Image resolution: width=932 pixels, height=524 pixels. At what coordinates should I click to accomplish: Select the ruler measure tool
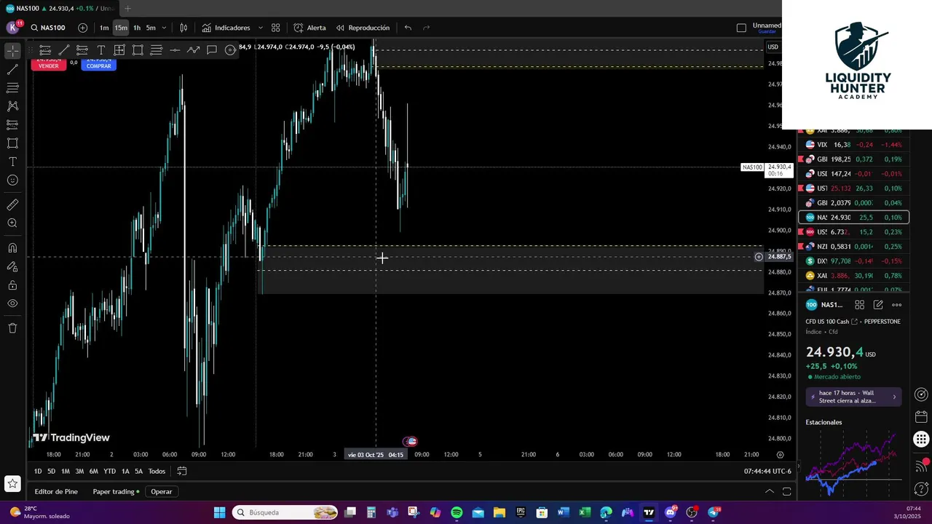pyautogui.click(x=12, y=205)
